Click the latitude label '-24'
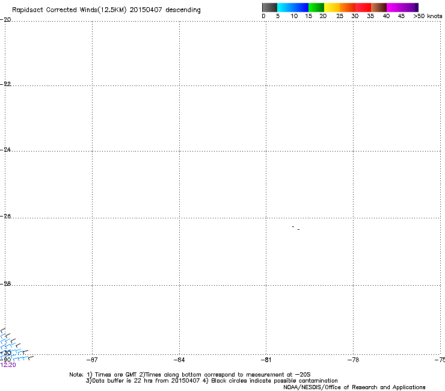This screenshot has width=445, height=391. coord(5,149)
